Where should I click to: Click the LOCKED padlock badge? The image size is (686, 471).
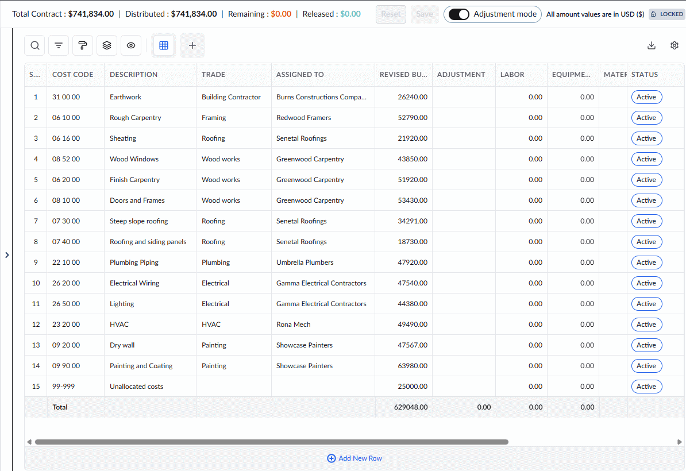click(x=666, y=14)
